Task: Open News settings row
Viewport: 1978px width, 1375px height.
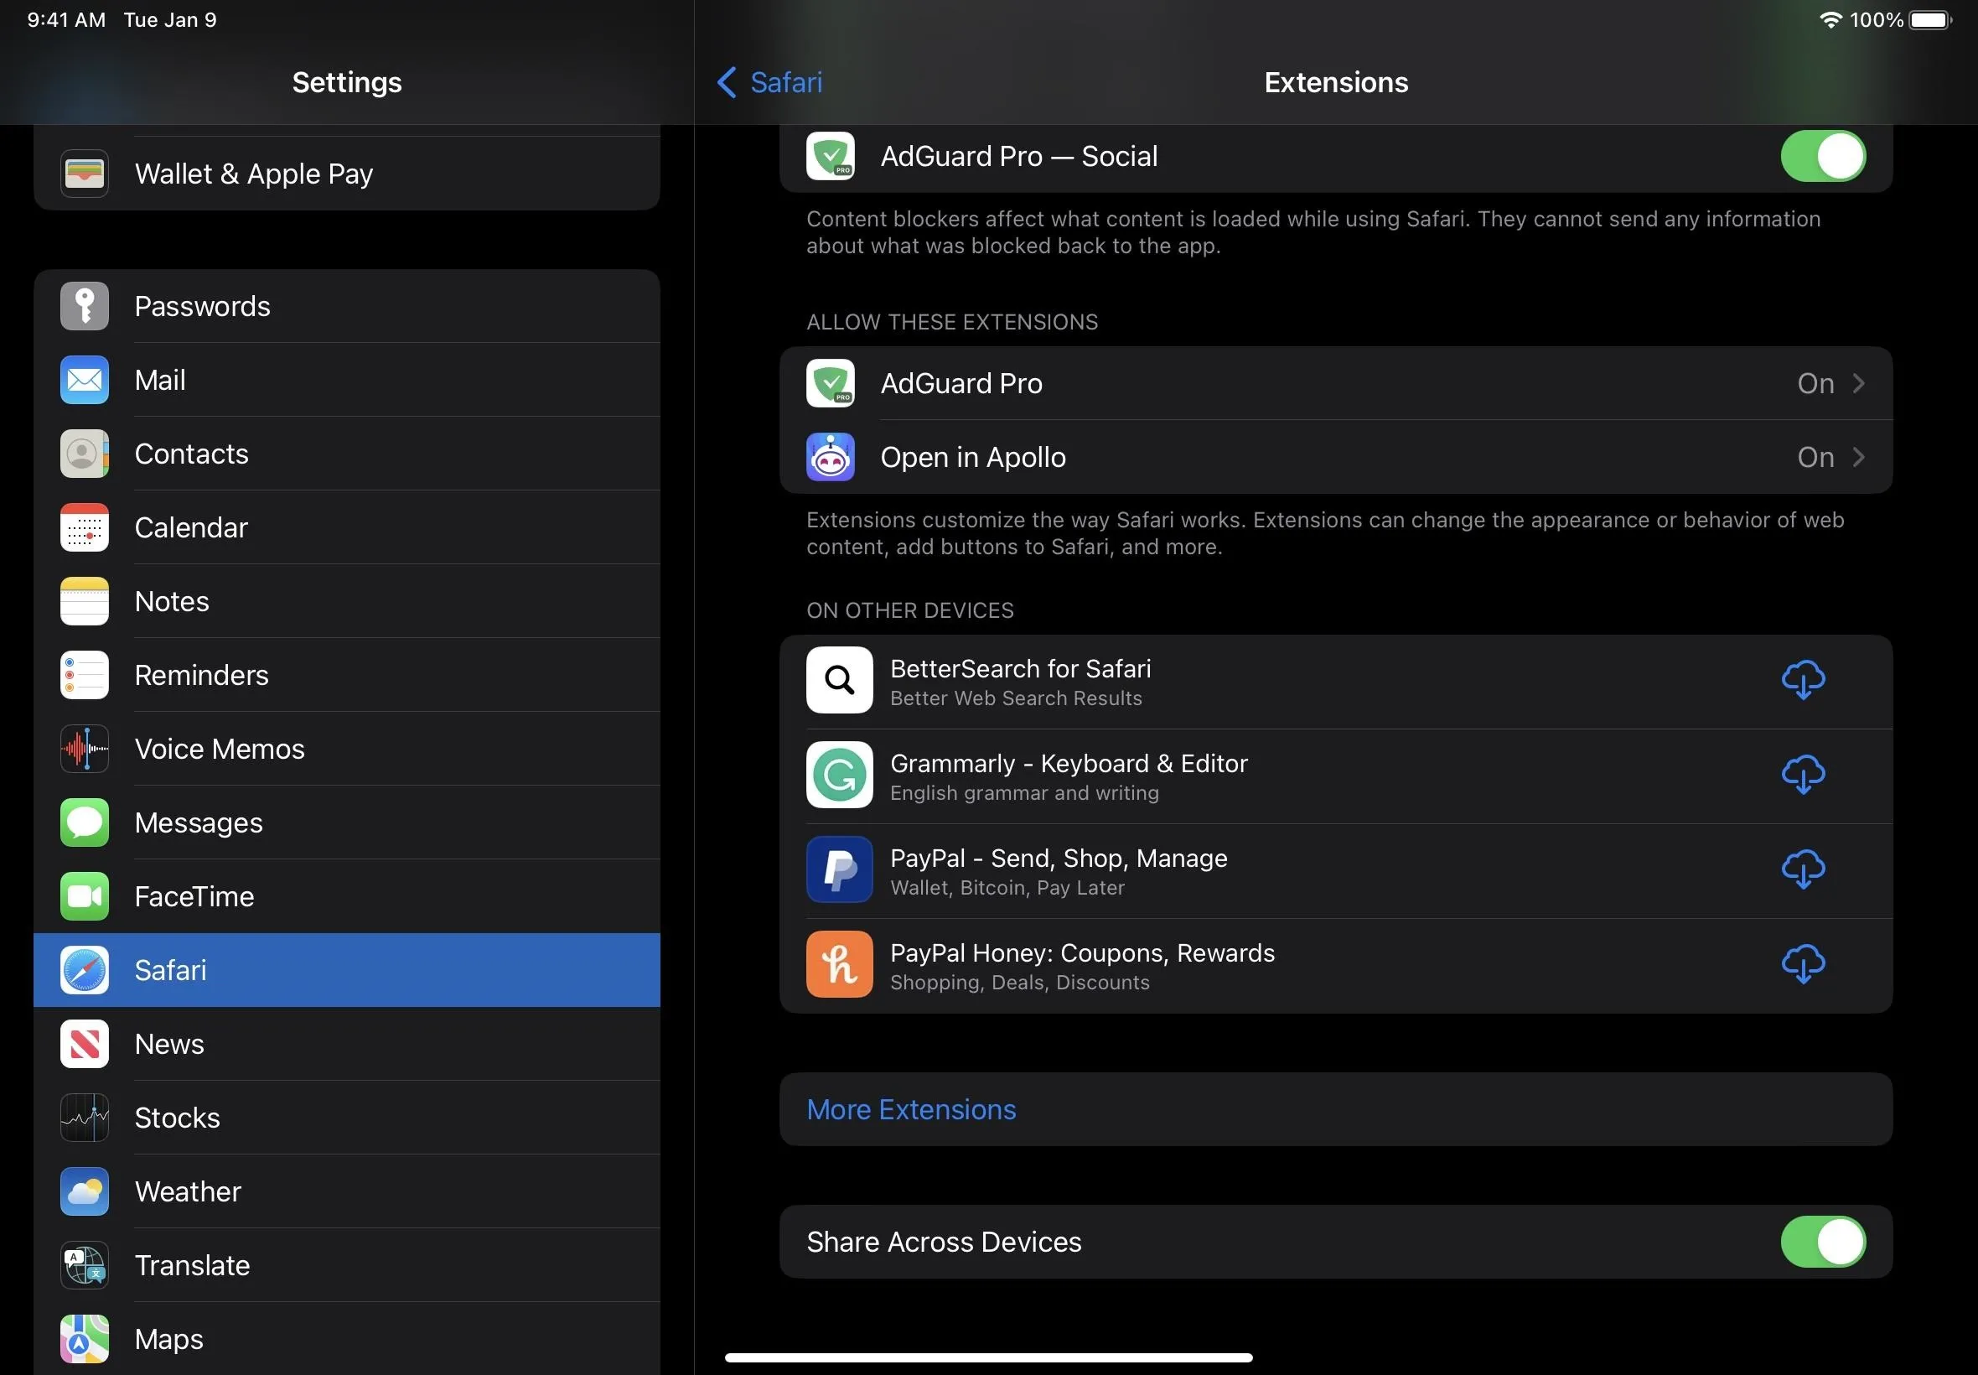Action: tap(347, 1044)
